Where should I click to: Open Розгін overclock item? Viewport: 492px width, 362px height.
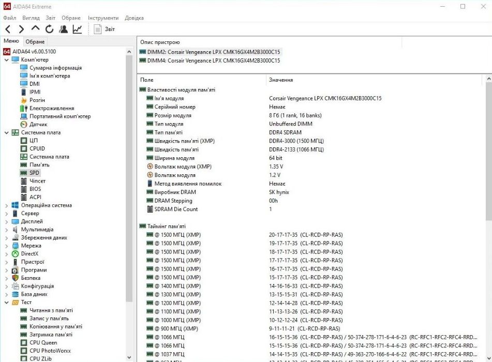[37, 100]
